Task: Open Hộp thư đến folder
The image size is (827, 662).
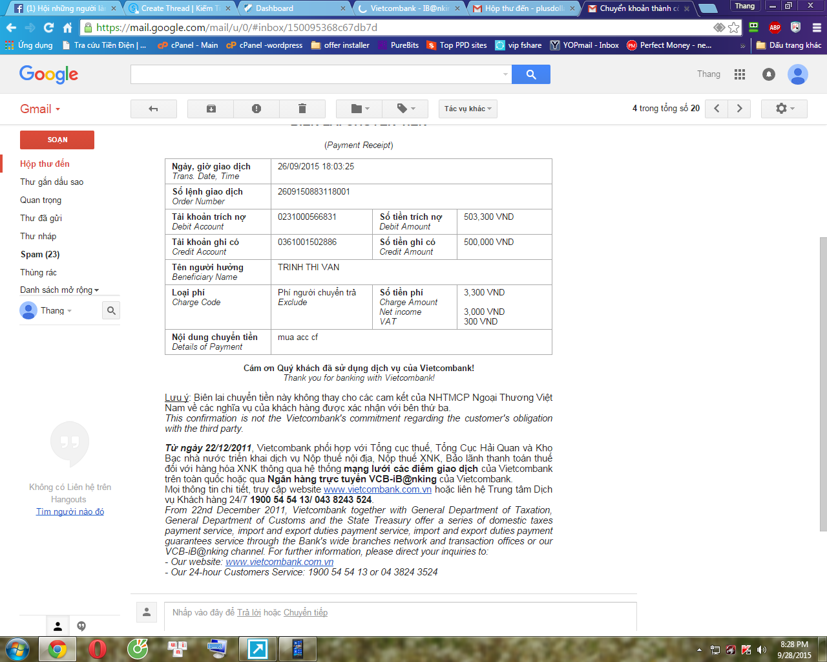Action: tap(45, 164)
